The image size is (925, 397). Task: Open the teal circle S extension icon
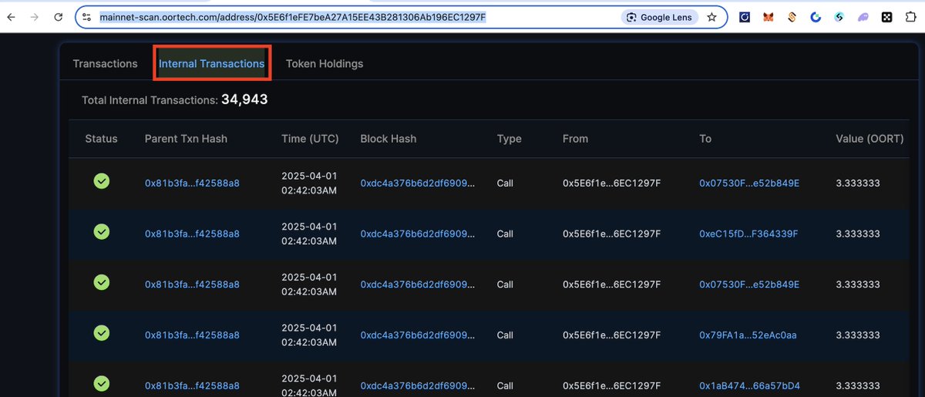[839, 17]
